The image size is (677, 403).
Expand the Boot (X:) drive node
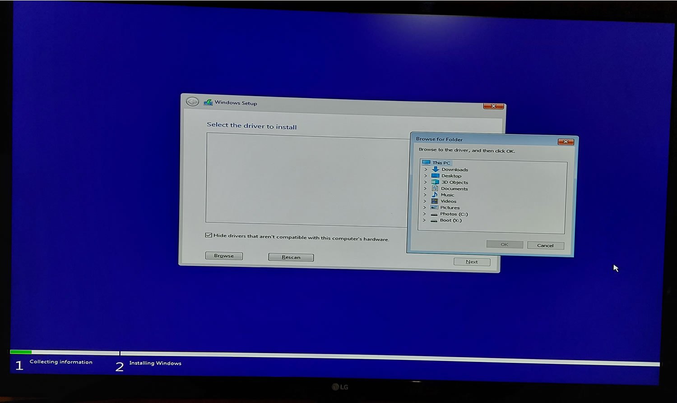click(424, 220)
